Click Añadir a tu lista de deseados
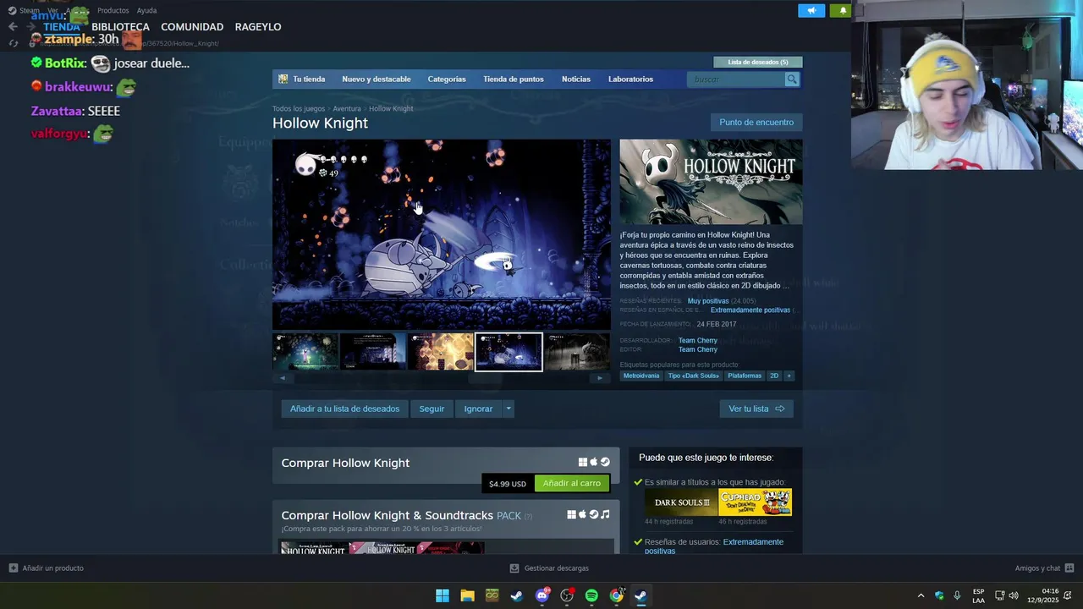Screen dimensions: 1083x609 344,409
